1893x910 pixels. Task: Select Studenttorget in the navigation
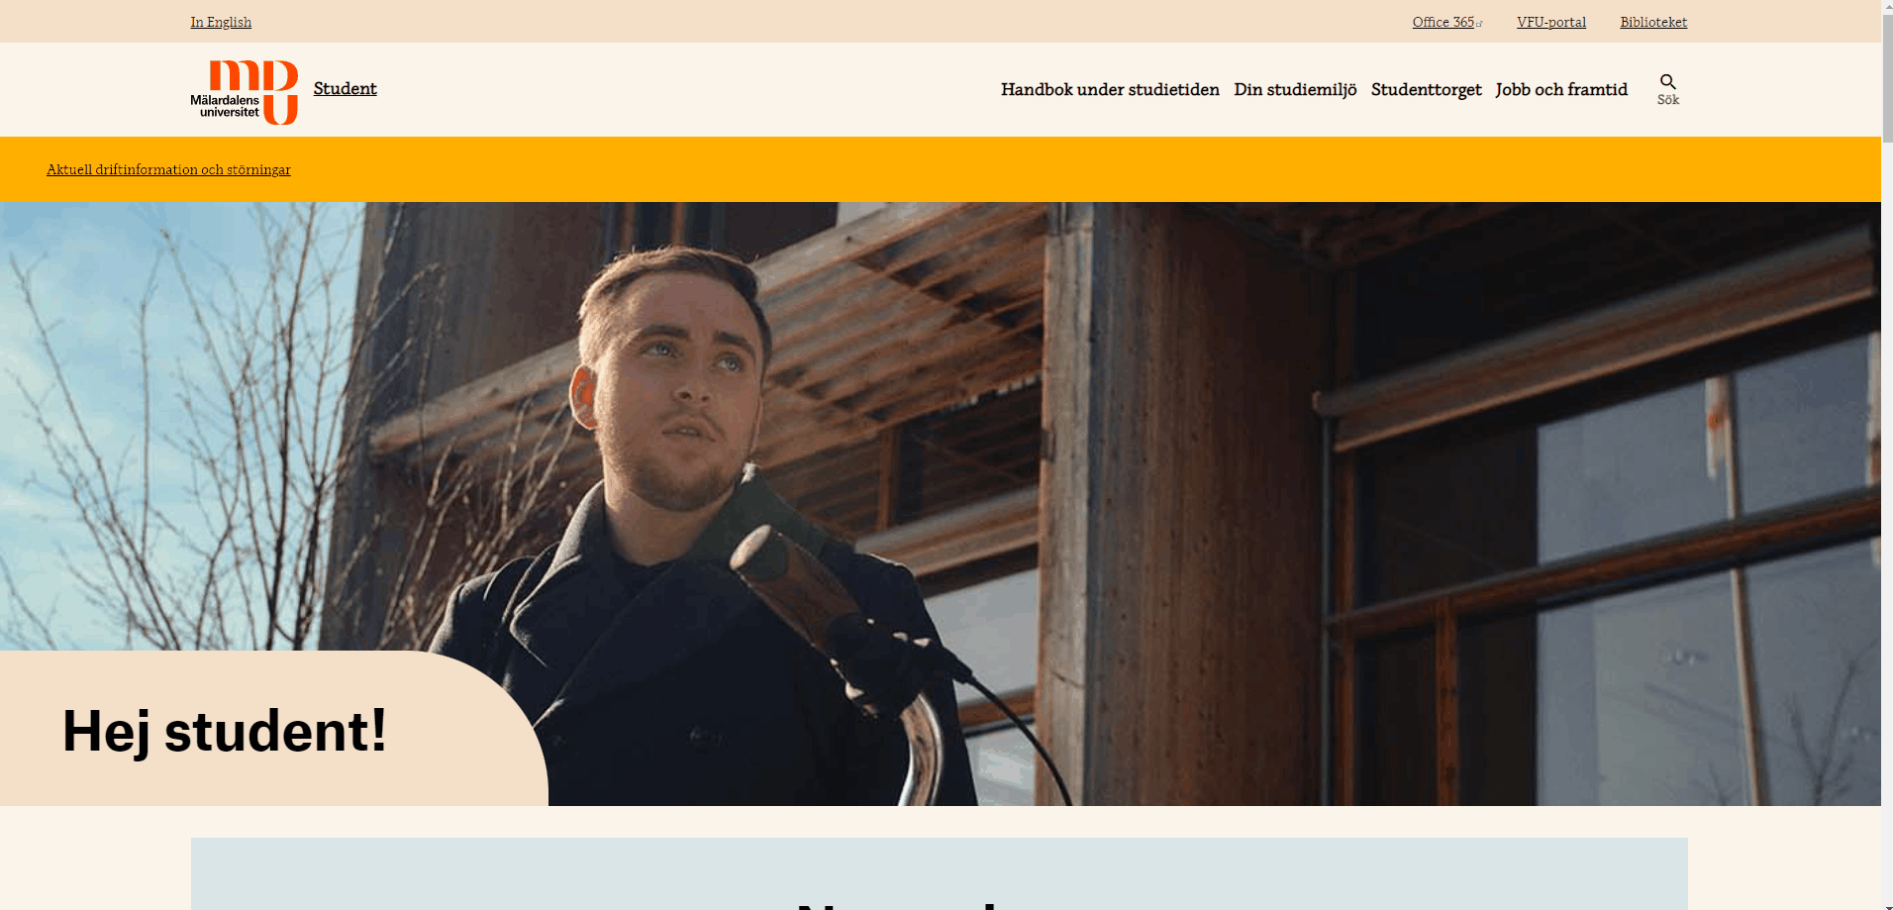tap(1426, 89)
